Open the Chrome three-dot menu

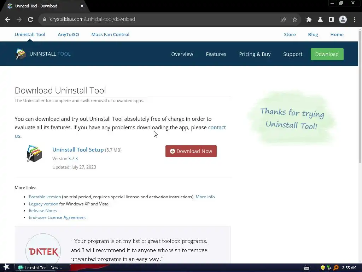pyautogui.click(x=354, y=20)
